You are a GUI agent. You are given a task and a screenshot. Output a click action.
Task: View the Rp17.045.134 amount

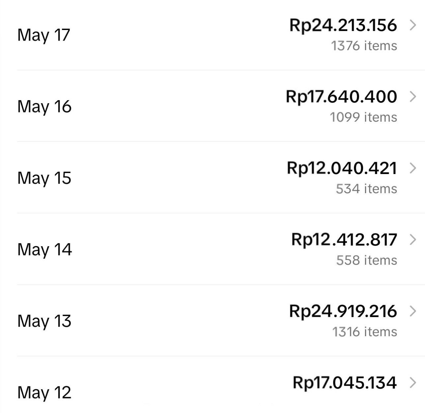coord(345,383)
